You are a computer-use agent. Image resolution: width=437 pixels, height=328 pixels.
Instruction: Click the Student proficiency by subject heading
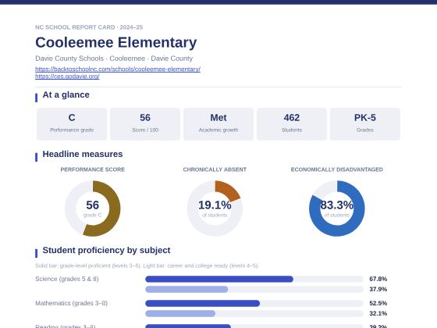[x=106, y=250]
